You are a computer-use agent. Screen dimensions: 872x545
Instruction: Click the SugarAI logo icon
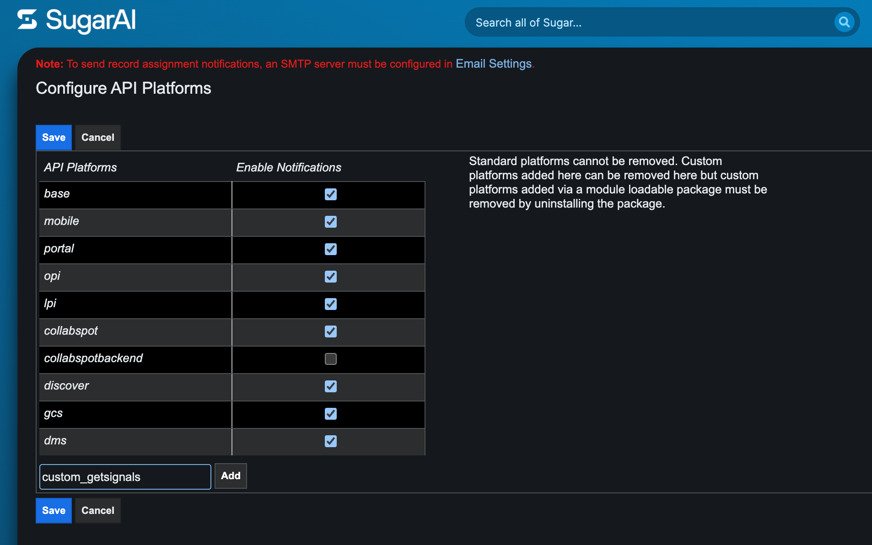(x=27, y=20)
